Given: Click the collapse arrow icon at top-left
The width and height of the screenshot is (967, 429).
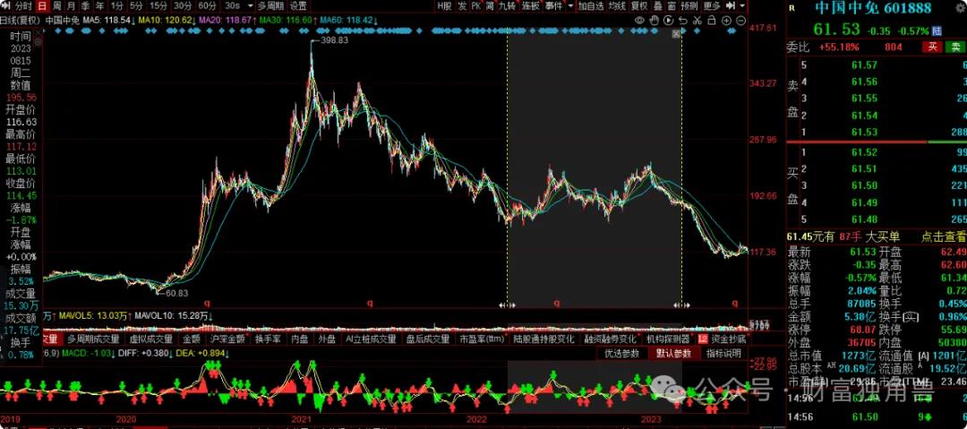Looking at the screenshot, I should coord(7,5).
